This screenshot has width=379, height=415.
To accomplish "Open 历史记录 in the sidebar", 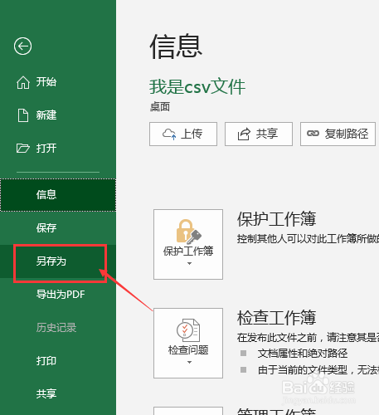I will pyautogui.click(x=58, y=328).
